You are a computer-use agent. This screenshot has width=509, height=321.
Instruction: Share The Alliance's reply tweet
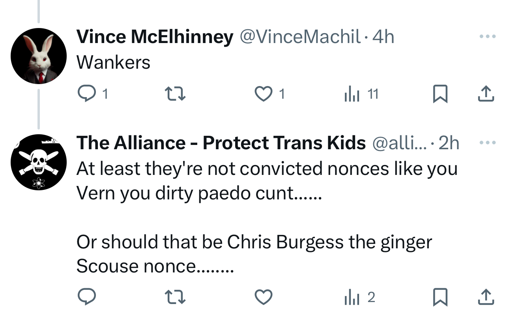click(486, 297)
